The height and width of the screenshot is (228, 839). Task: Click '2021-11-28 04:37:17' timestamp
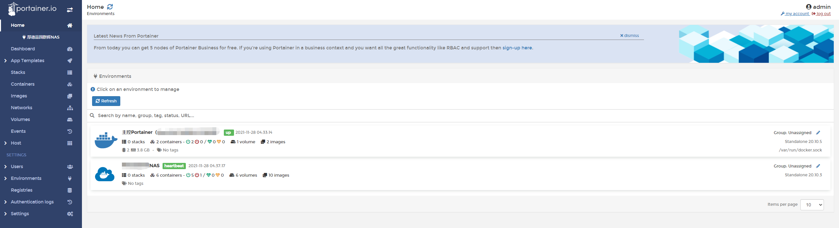(207, 166)
